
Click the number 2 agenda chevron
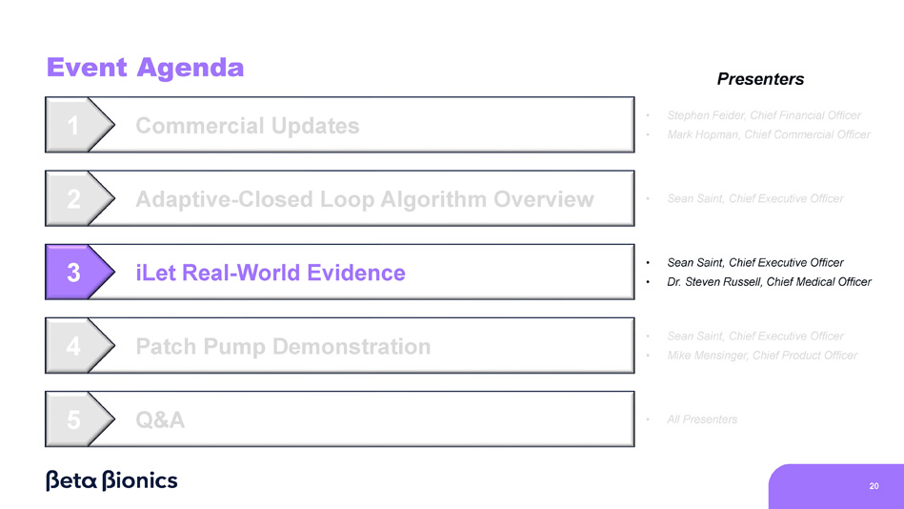(x=74, y=199)
